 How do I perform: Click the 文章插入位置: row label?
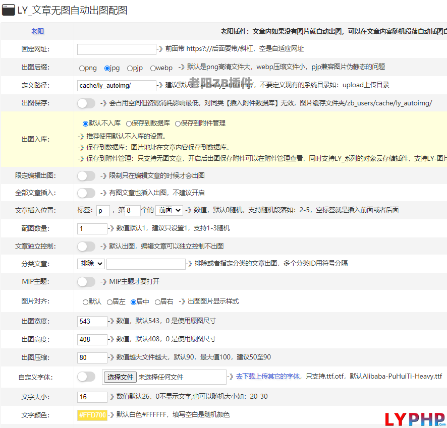(x=35, y=210)
